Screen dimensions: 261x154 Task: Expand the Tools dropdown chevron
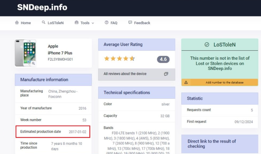pyautogui.click(x=93, y=23)
